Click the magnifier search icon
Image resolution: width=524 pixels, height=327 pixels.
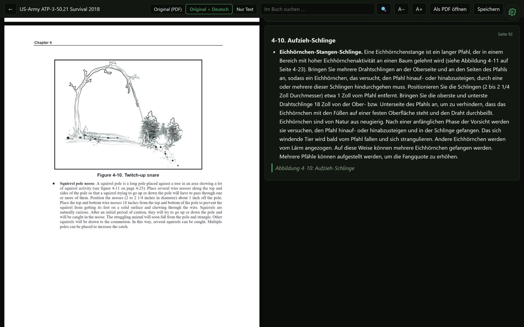click(384, 9)
